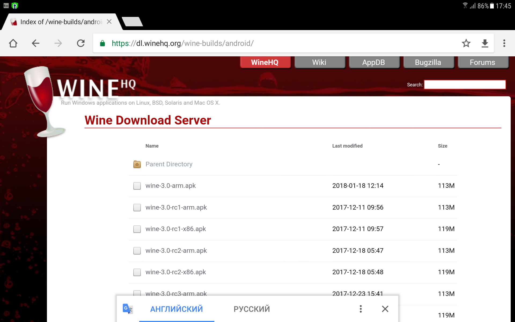Open the downloads arrow icon
515x322 pixels.
point(485,43)
